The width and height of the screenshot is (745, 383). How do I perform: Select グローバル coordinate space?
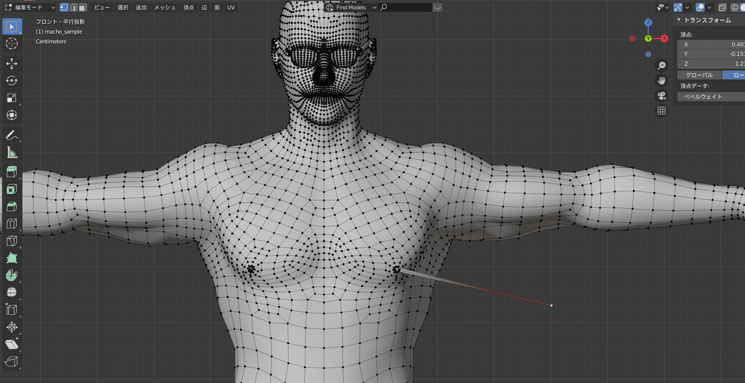pyautogui.click(x=698, y=74)
